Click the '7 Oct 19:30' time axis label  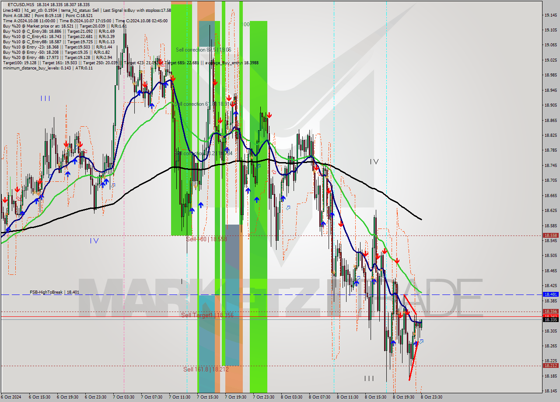coord(236,397)
